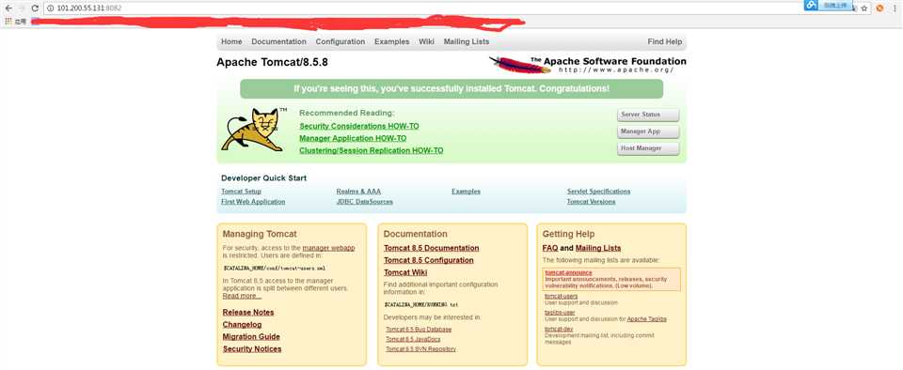Open the Apache Taglibs link
903x370 pixels.
click(x=647, y=319)
